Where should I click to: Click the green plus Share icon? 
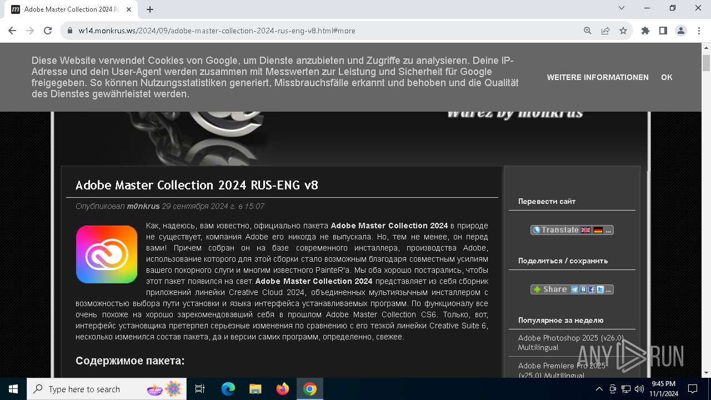pos(537,289)
